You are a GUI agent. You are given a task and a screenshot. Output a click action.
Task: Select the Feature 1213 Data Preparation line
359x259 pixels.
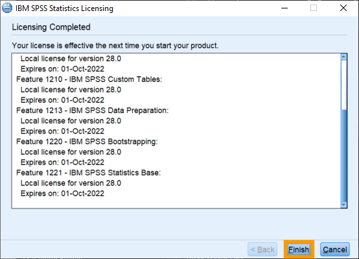pos(92,110)
